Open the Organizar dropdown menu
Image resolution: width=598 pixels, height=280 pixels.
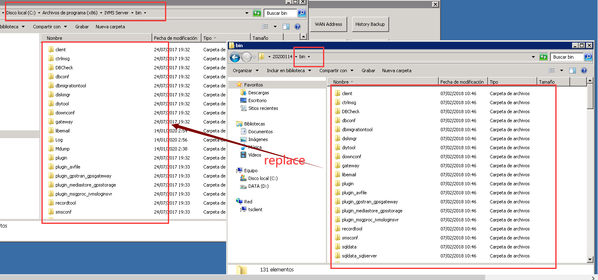(x=245, y=71)
